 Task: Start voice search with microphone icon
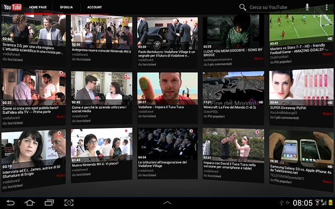(x=307, y=7)
